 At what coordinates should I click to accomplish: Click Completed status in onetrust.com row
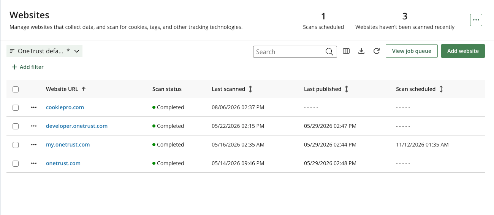[168, 163]
